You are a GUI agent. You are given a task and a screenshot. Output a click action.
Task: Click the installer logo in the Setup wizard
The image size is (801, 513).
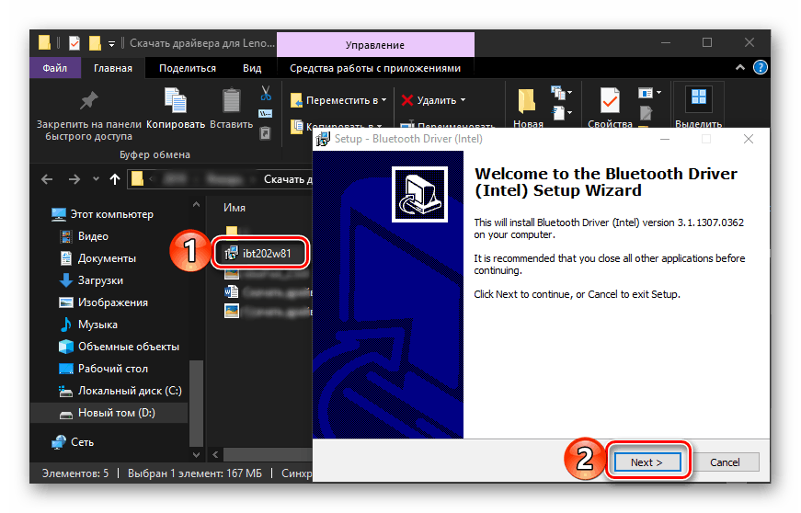(x=419, y=195)
